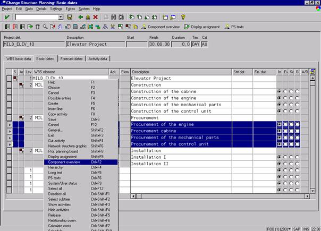Click into the Project def. input field
This screenshot has height=231, width=321.
(34, 44)
